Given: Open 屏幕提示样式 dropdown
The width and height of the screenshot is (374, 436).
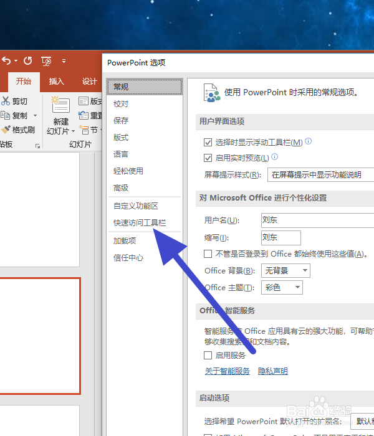Looking at the screenshot, I should tap(320, 174).
